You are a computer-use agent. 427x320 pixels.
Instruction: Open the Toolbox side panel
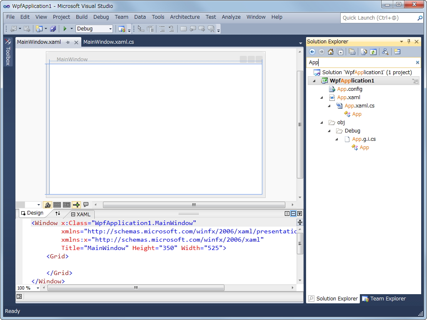click(8, 52)
